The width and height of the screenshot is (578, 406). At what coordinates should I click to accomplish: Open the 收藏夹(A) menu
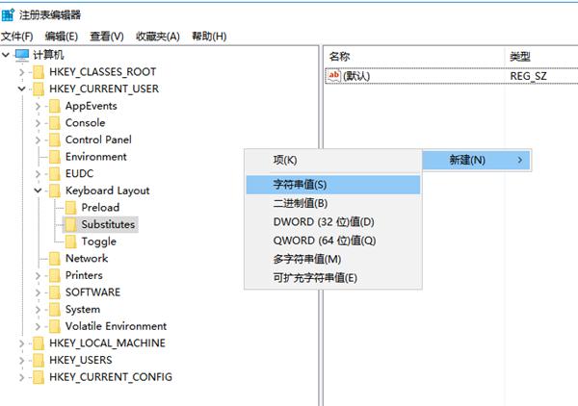point(157,37)
